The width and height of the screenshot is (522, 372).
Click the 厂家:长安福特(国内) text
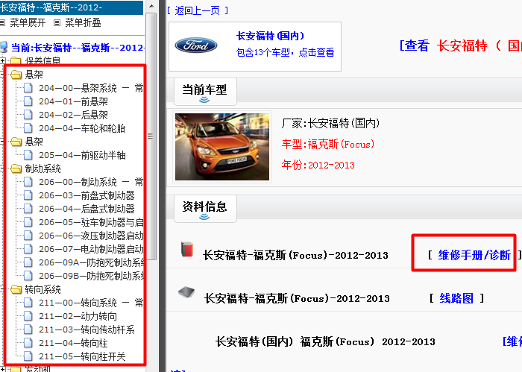330,124
